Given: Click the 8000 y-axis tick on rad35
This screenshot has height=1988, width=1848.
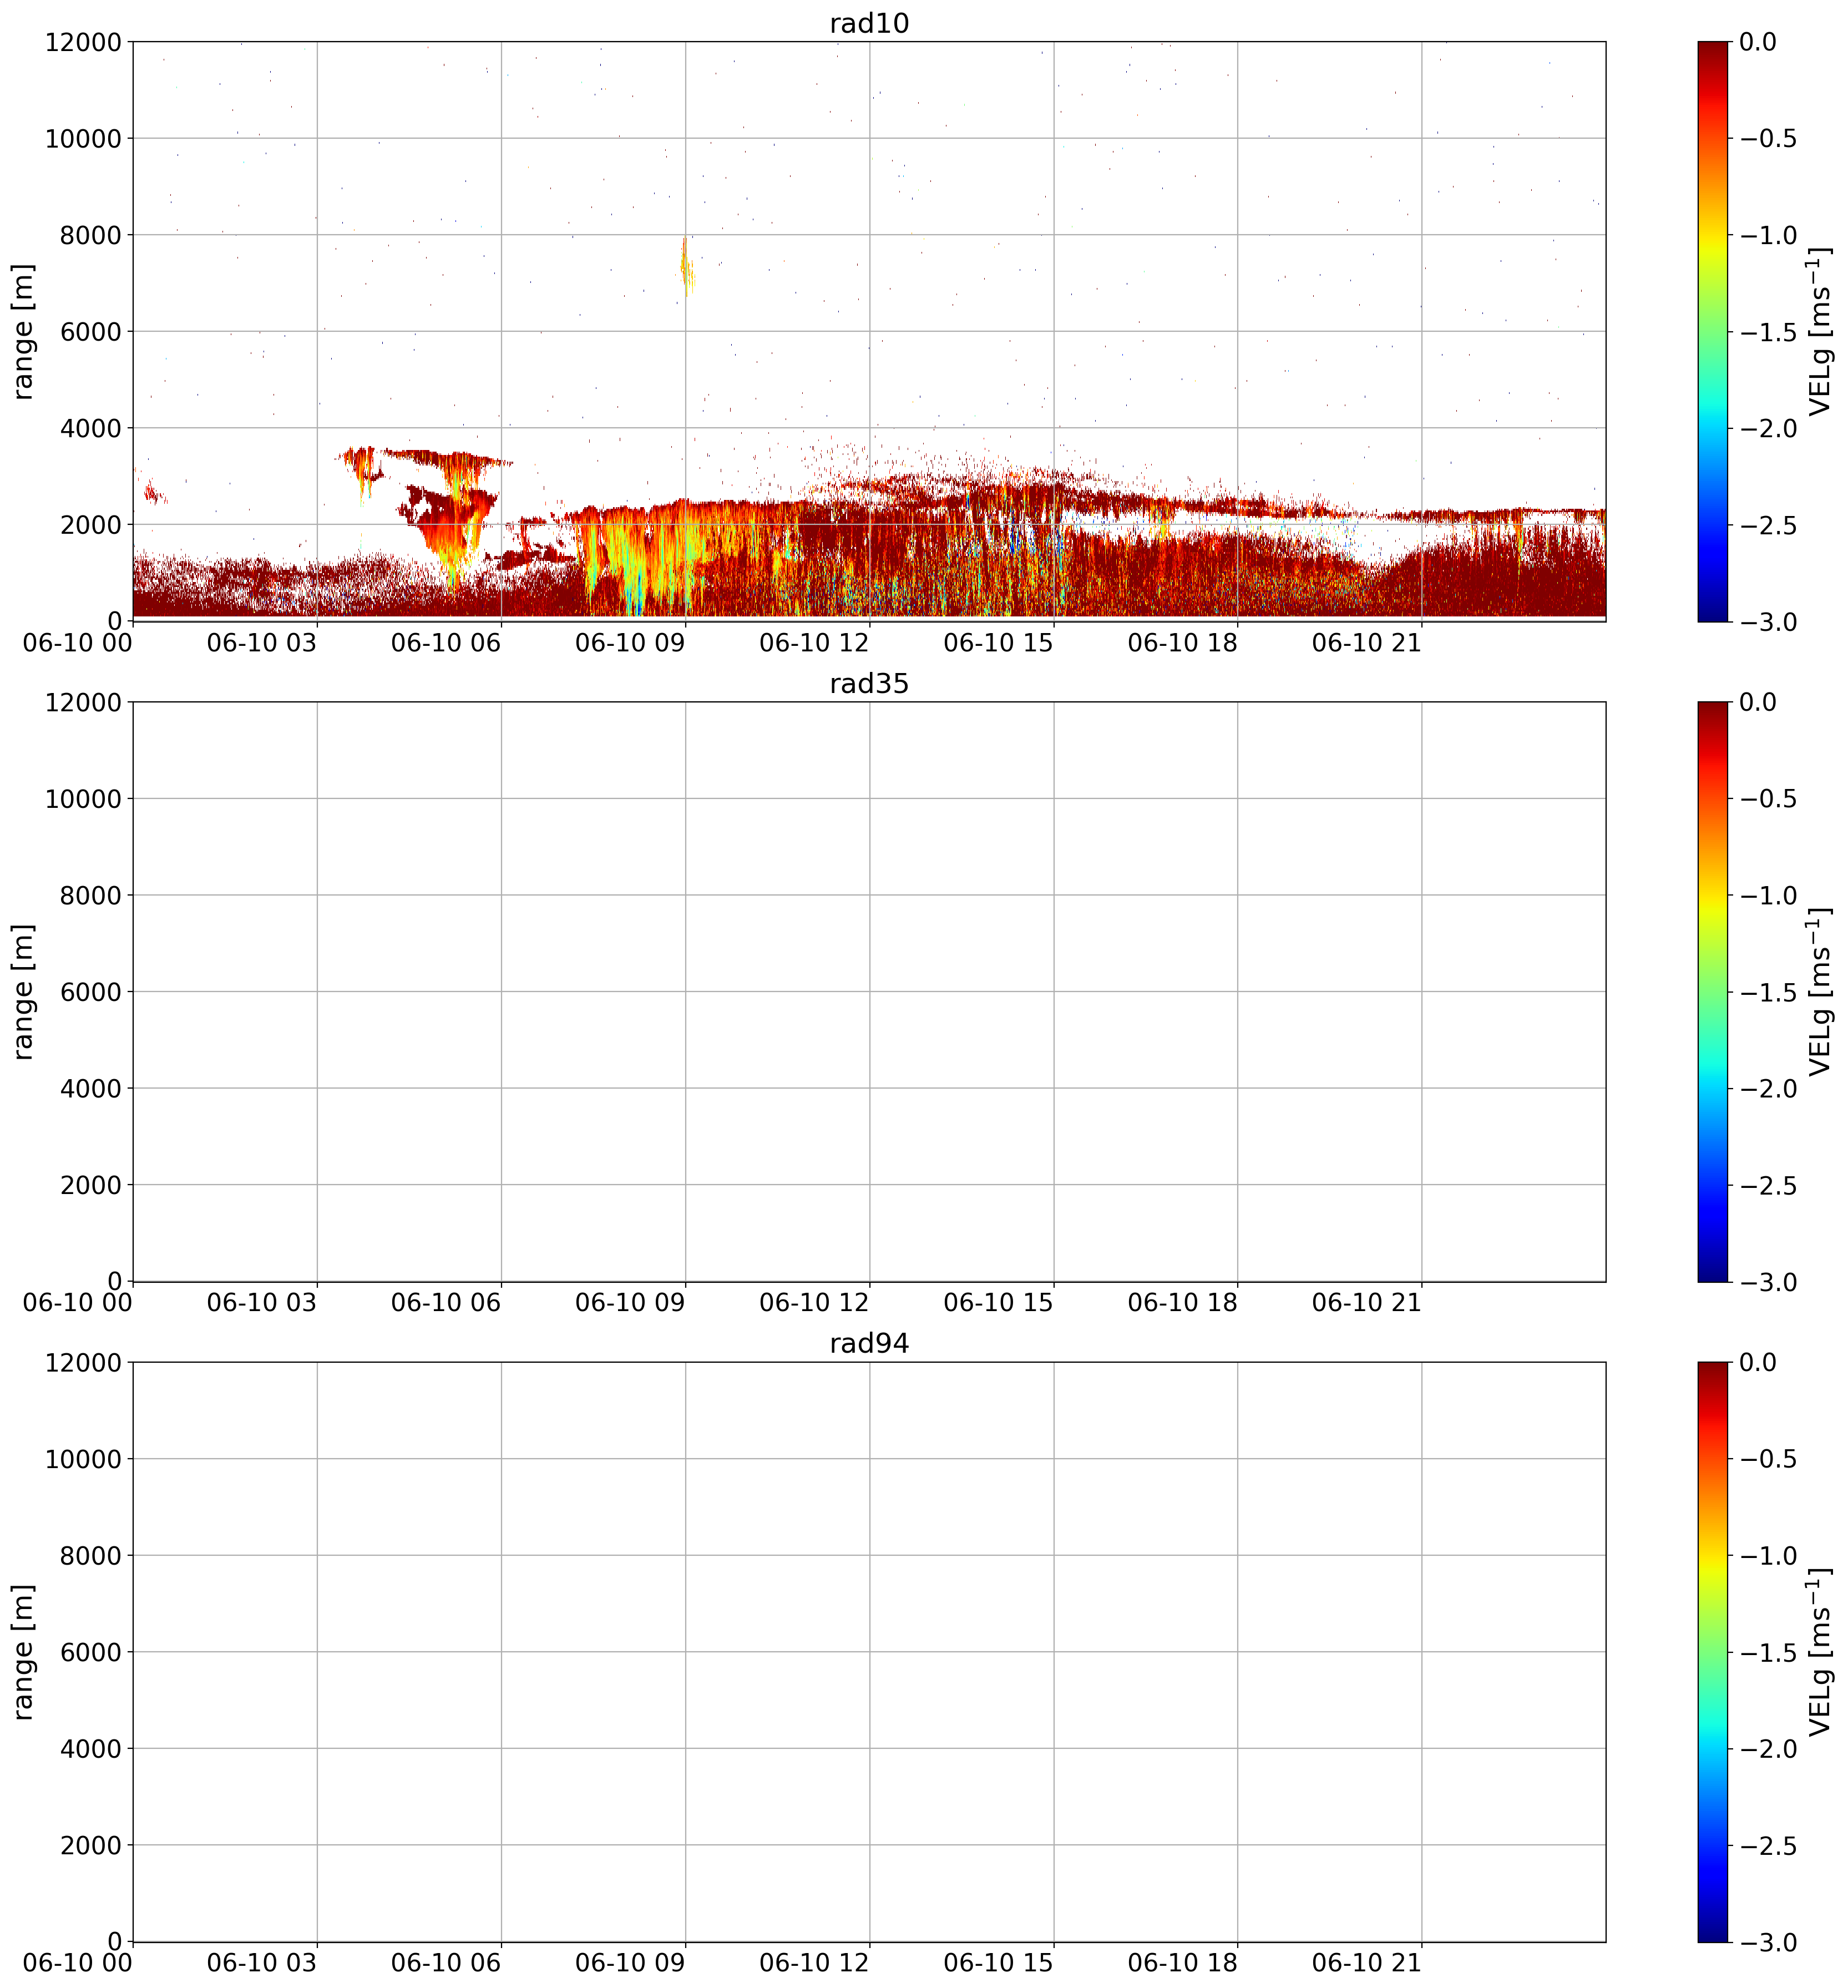Looking at the screenshot, I should point(90,895).
